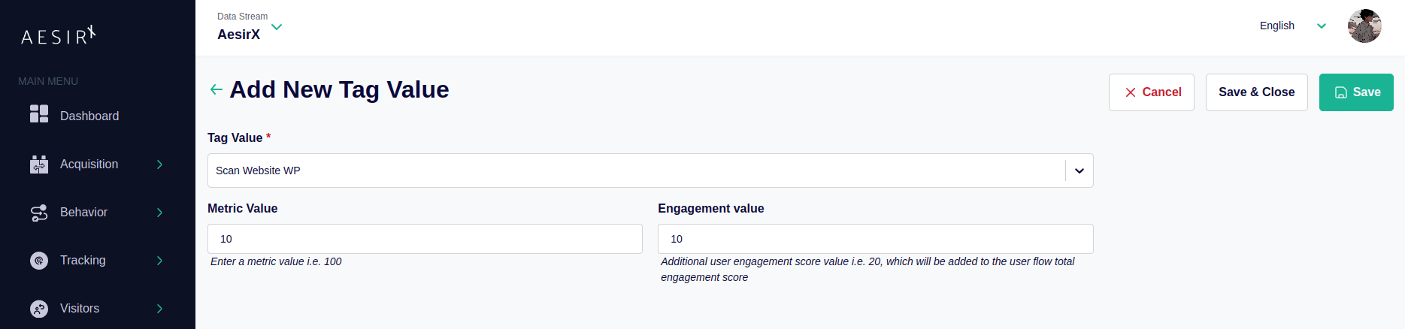Click the Acquisition sidebar icon
Viewport: 1405px width, 329px height.
[x=39, y=164]
